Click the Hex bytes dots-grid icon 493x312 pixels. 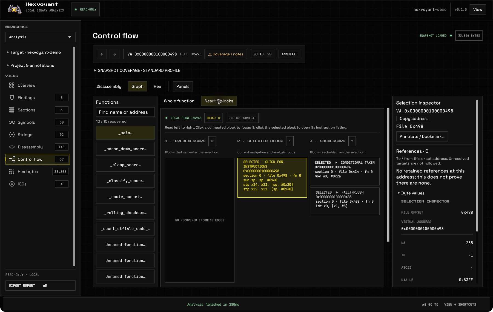click(12, 172)
